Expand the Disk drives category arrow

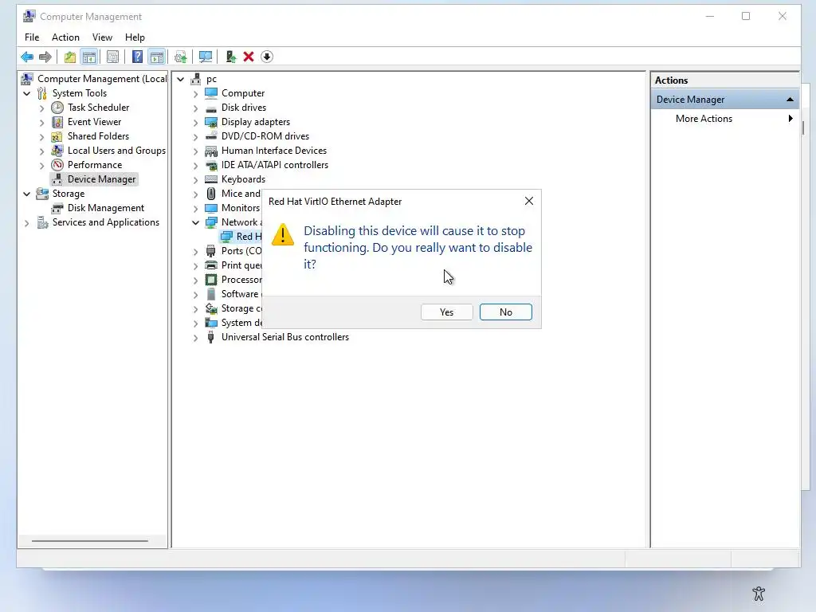tap(196, 108)
